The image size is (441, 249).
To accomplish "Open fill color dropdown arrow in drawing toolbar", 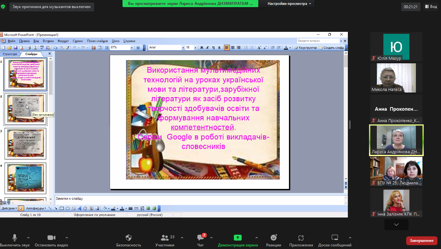I will click(x=109, y=208).
